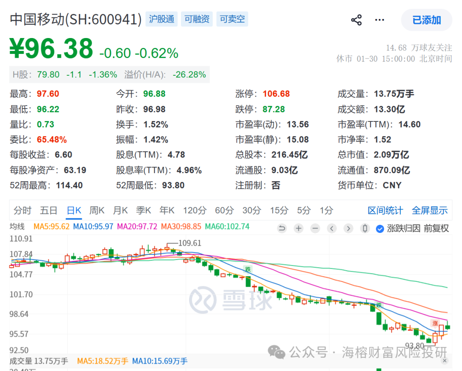Click the MA10:95.97 indicator
This screenshot has height=371, width=462.
[93, 227]
